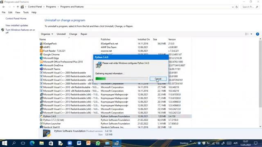Viewport: 262px width, 147px height.
Task: Open Microsoft Edge from the taskbar
Action: (x=32, y=143)
